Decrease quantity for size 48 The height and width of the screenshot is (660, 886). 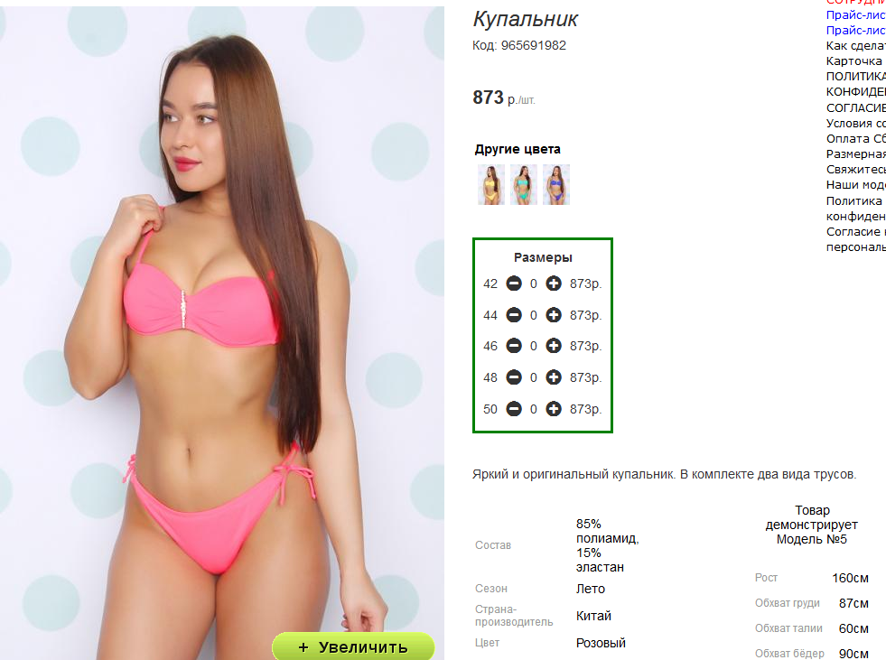[514, 376]
